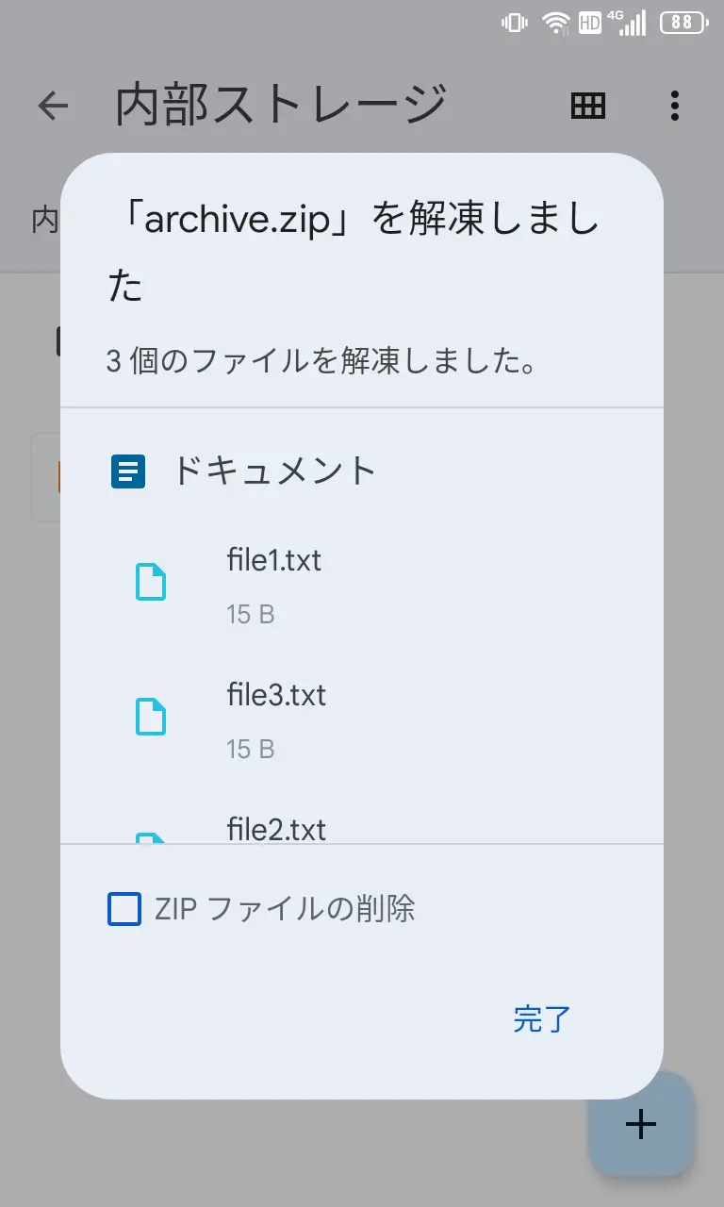Tap the battery level indicator
The height and width of the screenshot is (1207, 724).
[x=683, y=23]
